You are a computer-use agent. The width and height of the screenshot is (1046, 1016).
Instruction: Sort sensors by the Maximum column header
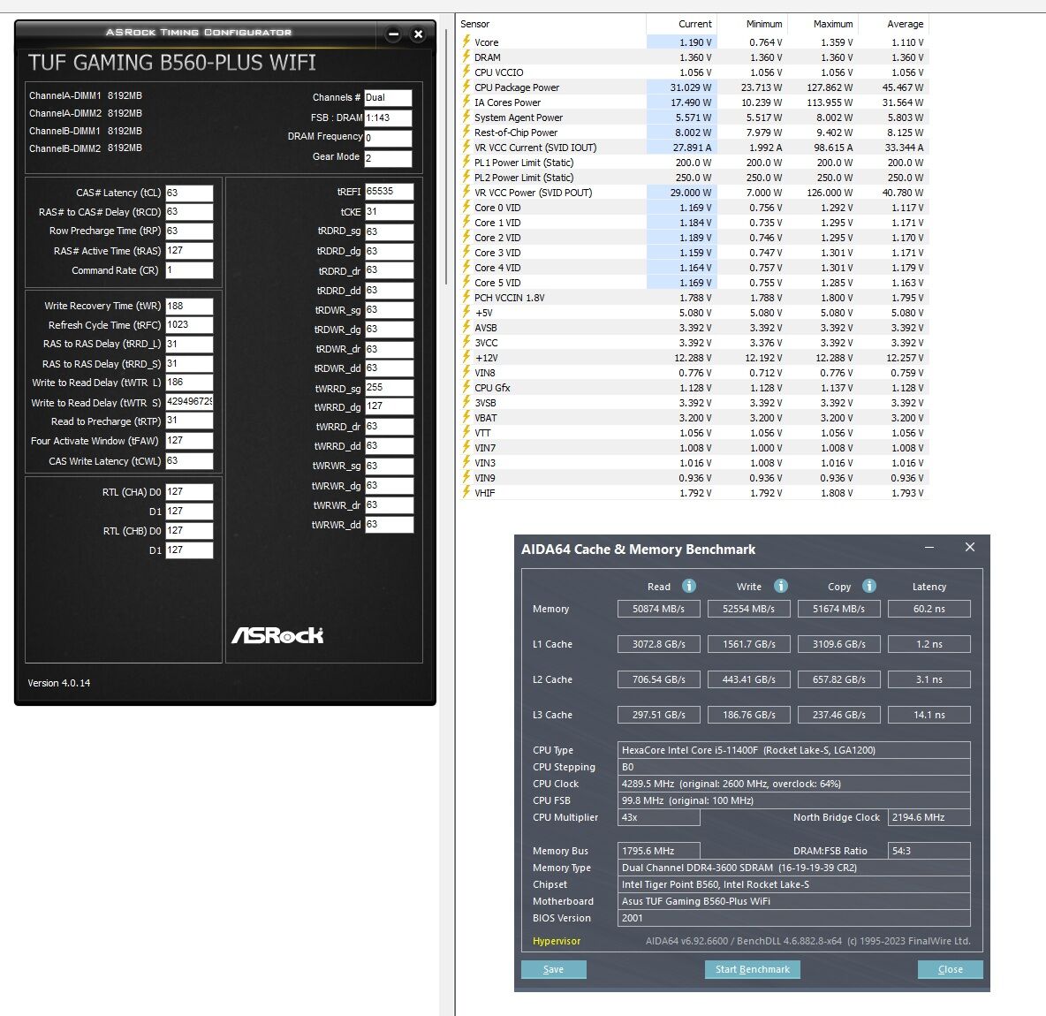(823, 24)
